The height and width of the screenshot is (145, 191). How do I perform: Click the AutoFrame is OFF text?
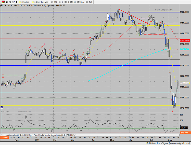(x=24, y=112)
